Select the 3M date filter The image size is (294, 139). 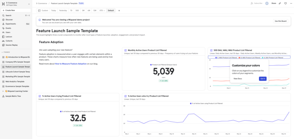click(83, 11)
